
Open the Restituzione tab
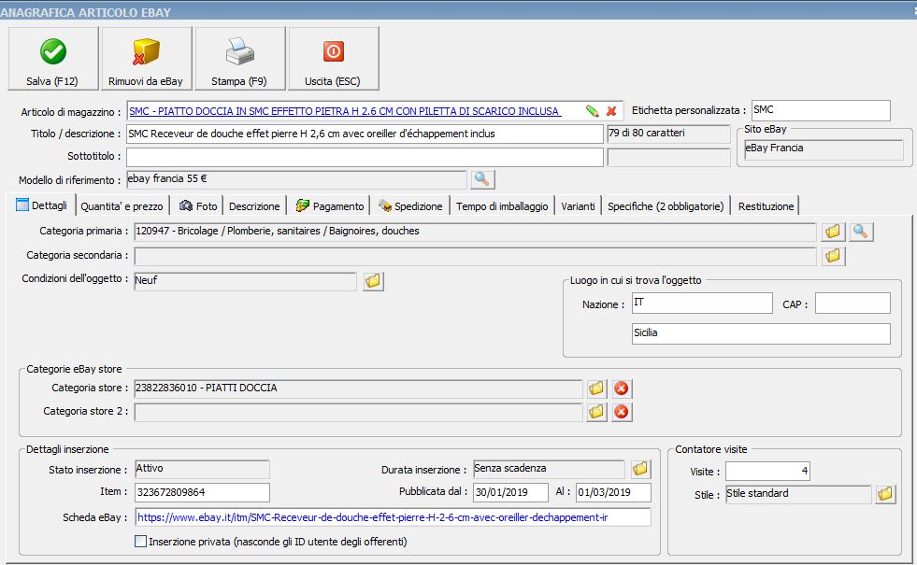pyautogui.click(x=766, y=206)
